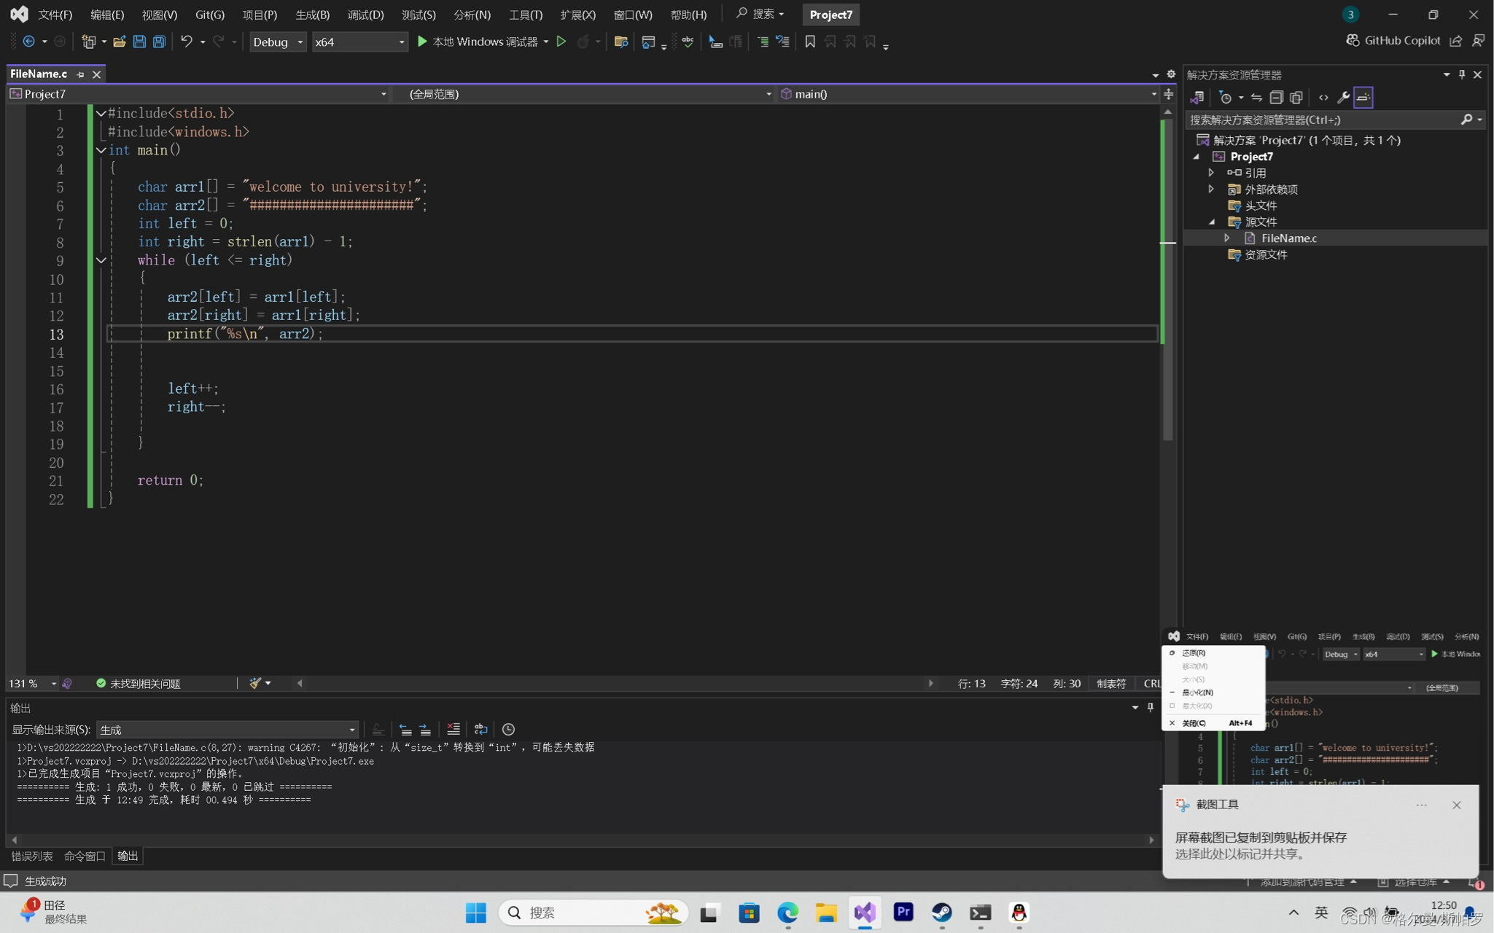This screenshot has width=1494, height=933.
Task: Switch views icon in Solution Explorer
Action: pos(1197,97)
